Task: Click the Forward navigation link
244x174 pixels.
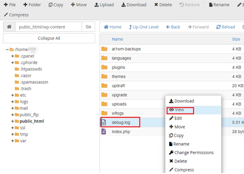Action: [198, 27]
